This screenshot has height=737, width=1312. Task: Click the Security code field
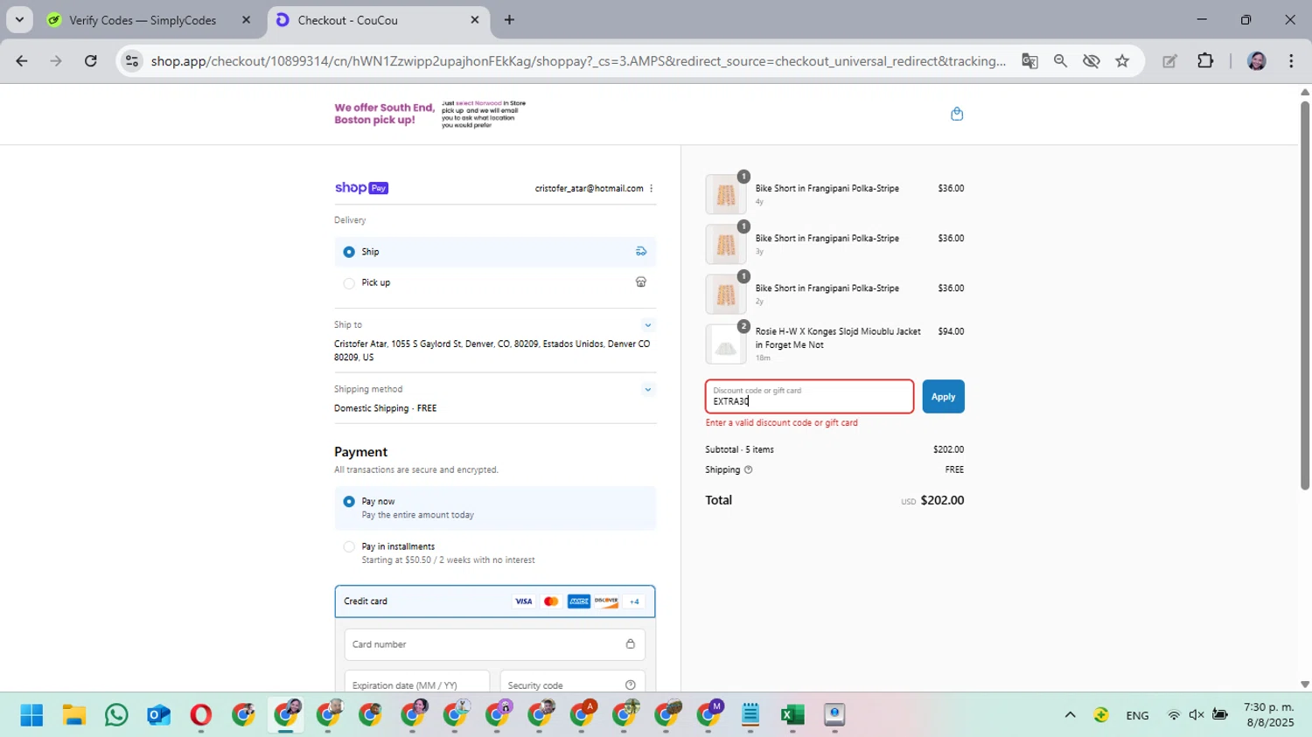573,682
